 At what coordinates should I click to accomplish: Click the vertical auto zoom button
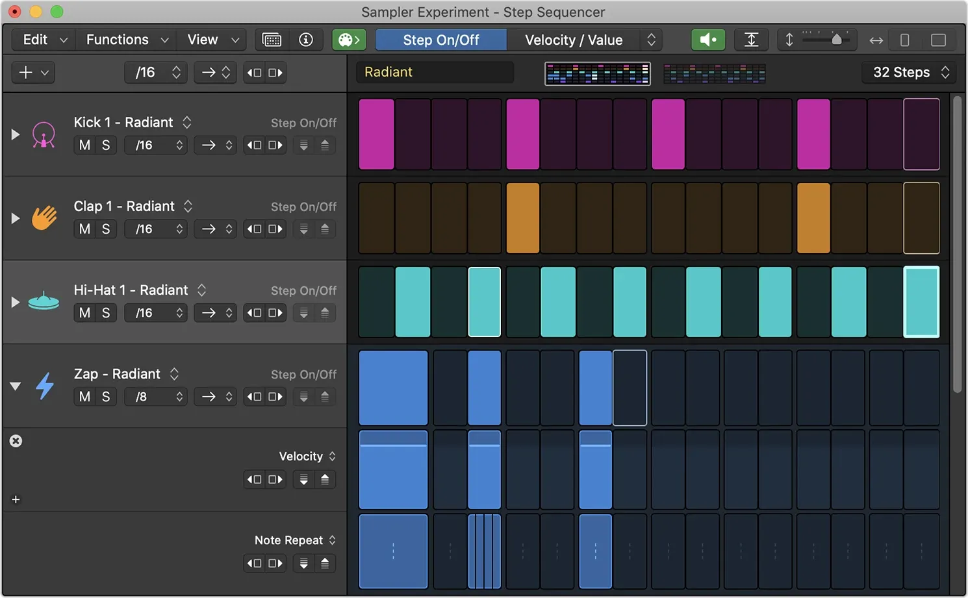coord(751,40)
